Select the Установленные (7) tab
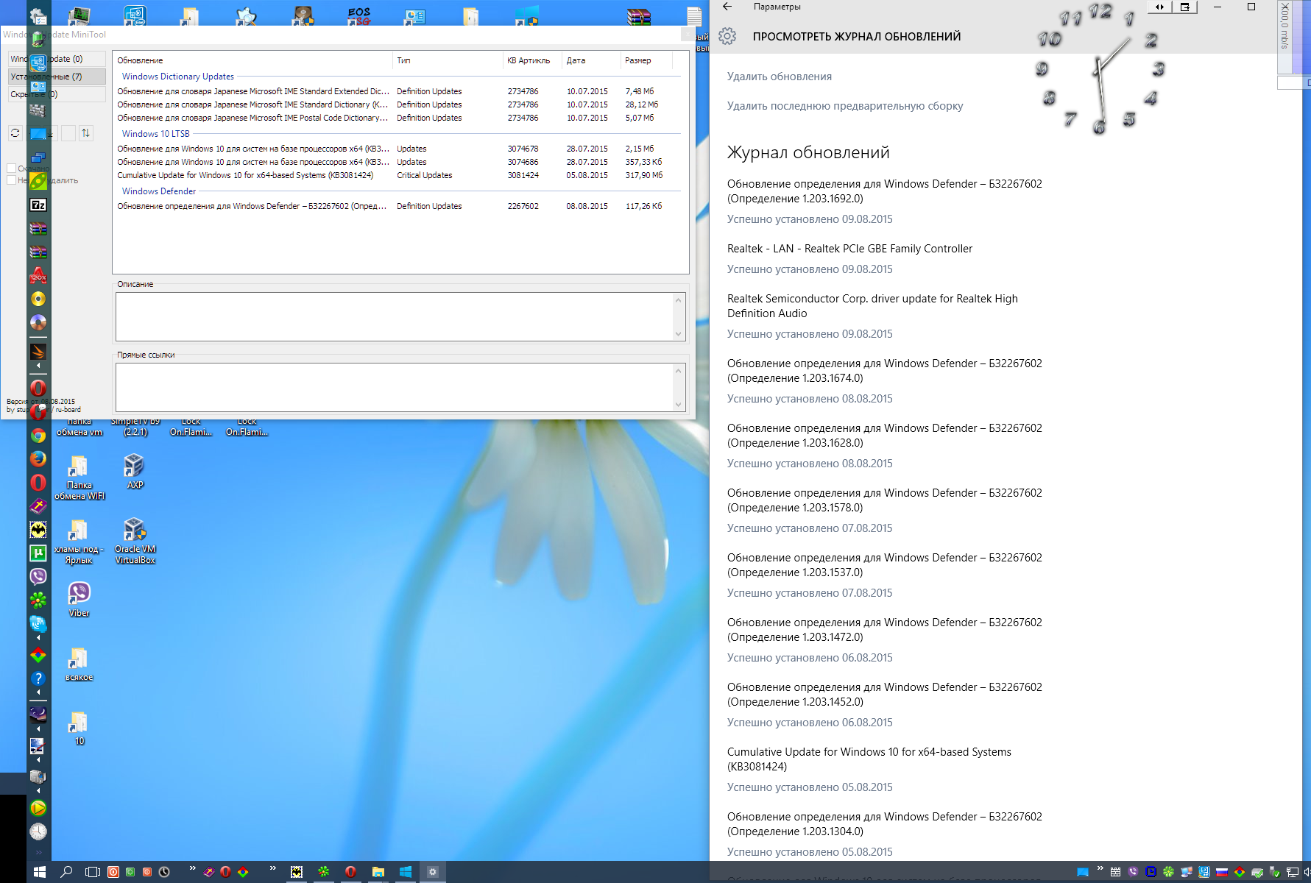 click(57, 77)
